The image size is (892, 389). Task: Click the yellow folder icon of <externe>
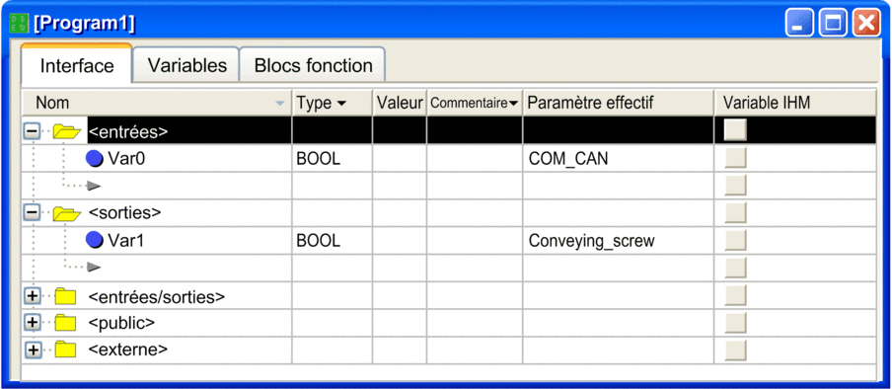pos(65,349)
